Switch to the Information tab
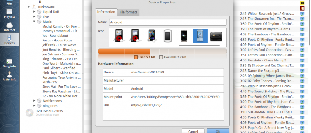 coord(106,12)
